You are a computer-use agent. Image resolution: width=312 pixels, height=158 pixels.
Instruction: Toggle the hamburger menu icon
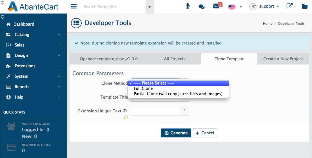click(x=74, y=6)
